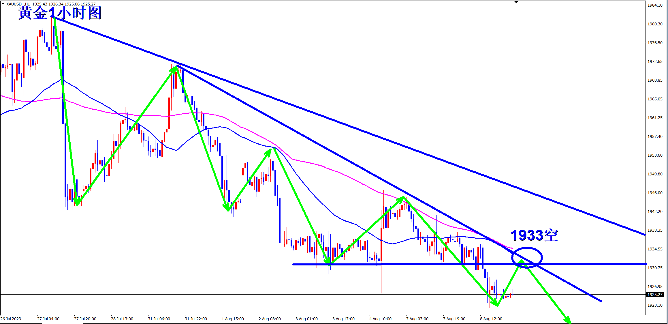The width and height of the screenshot is (668, 324).
Task: Select the '黄金1小时图' title label
Action: (x=60, y=13)
